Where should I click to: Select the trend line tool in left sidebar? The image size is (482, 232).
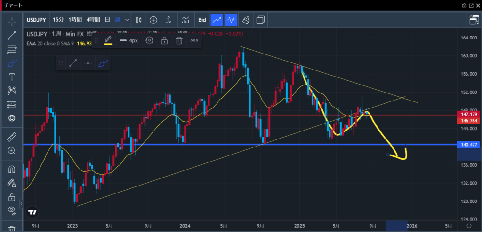tap(12, 35)
